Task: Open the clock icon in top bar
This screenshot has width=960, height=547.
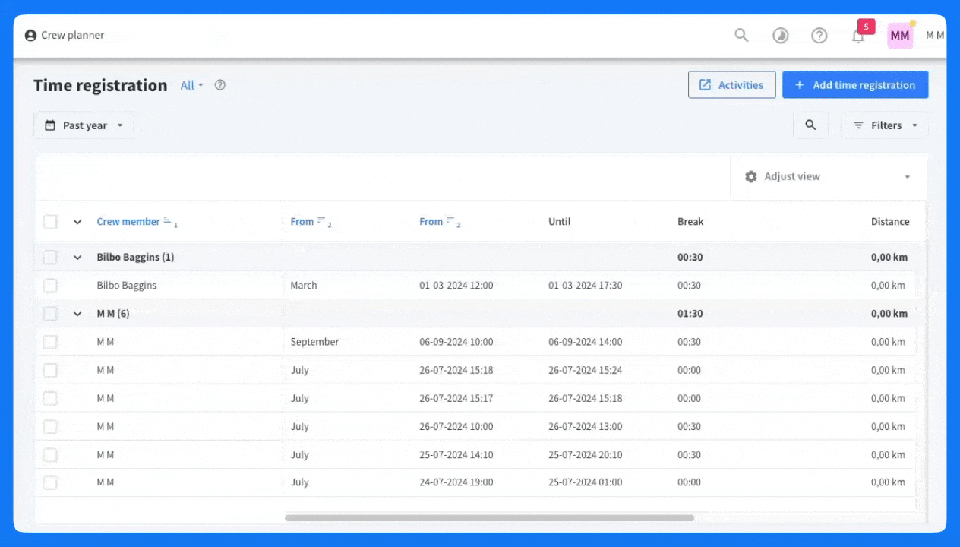Action: [x=781, y=36]
